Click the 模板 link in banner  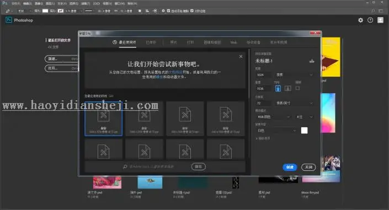[x=160, y=77]
